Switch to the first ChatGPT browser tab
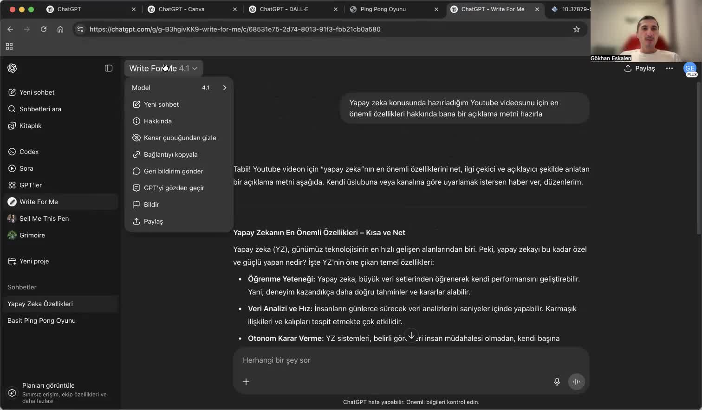Viewport: 702px width, 410px height. click(x=91, y=9)
